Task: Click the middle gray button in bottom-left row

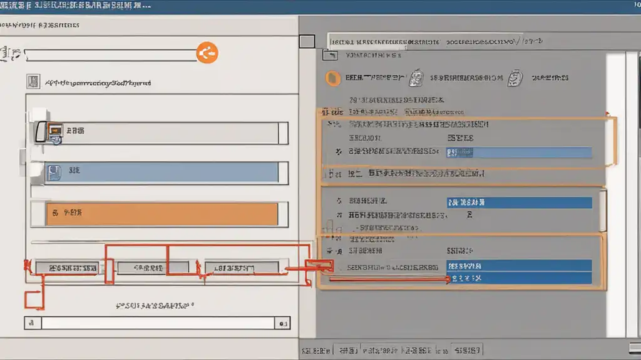Action: 153,268
